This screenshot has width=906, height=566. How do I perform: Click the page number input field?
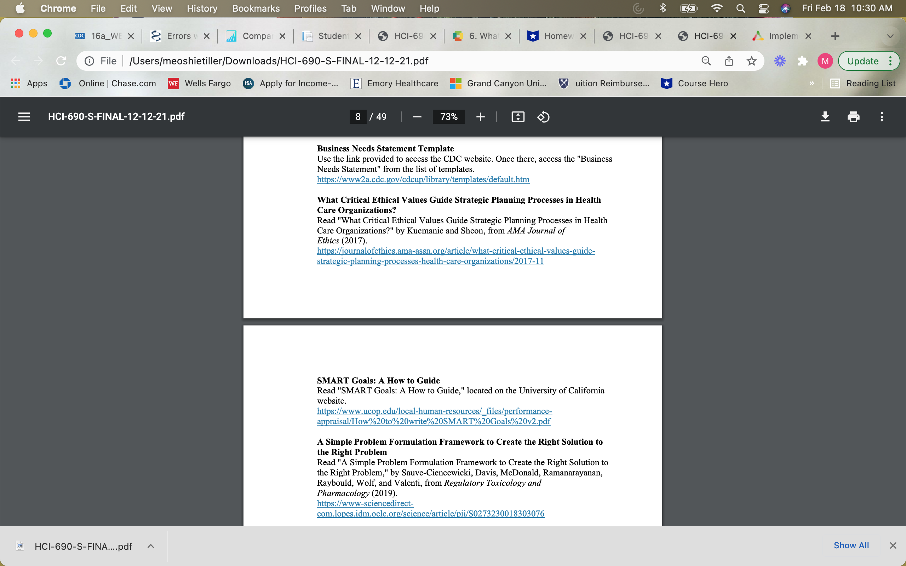pos(357,116)
